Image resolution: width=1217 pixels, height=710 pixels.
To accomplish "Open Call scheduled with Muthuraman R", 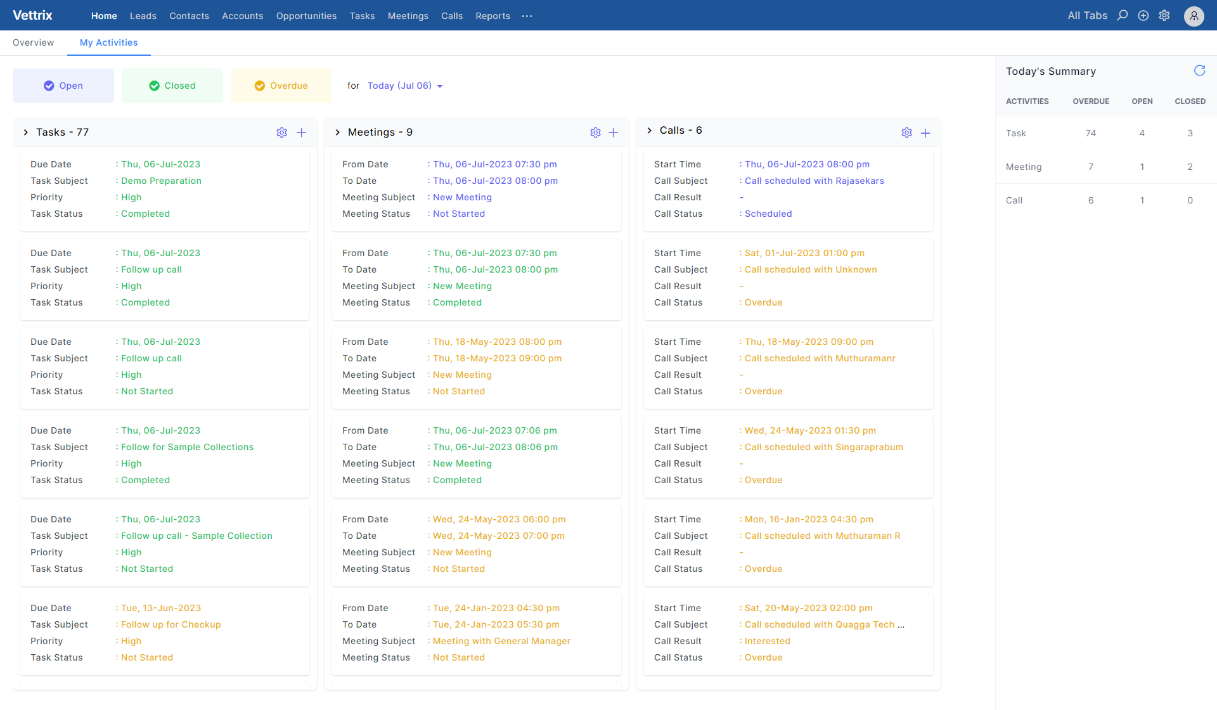I will pyautogui.click(x=822, y=536).
